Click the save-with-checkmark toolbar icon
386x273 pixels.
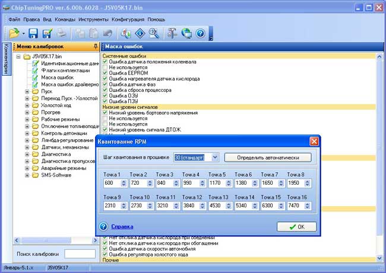click(47, 34)
